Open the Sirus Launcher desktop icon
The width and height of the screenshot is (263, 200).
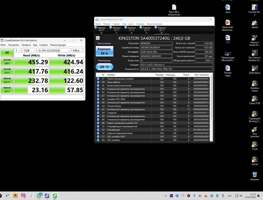click(254, 132)
